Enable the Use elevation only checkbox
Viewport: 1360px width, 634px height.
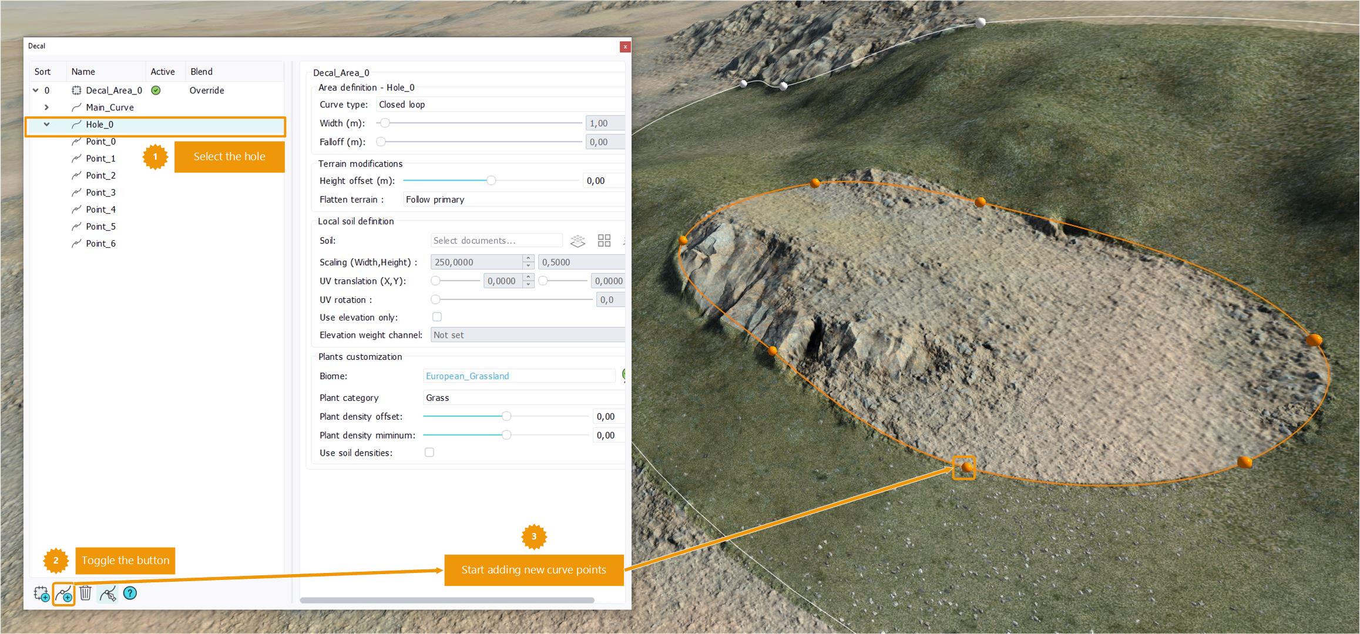pos(437,317)
